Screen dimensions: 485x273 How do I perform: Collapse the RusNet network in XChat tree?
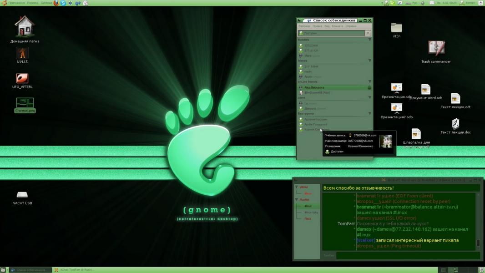(296, 200)
